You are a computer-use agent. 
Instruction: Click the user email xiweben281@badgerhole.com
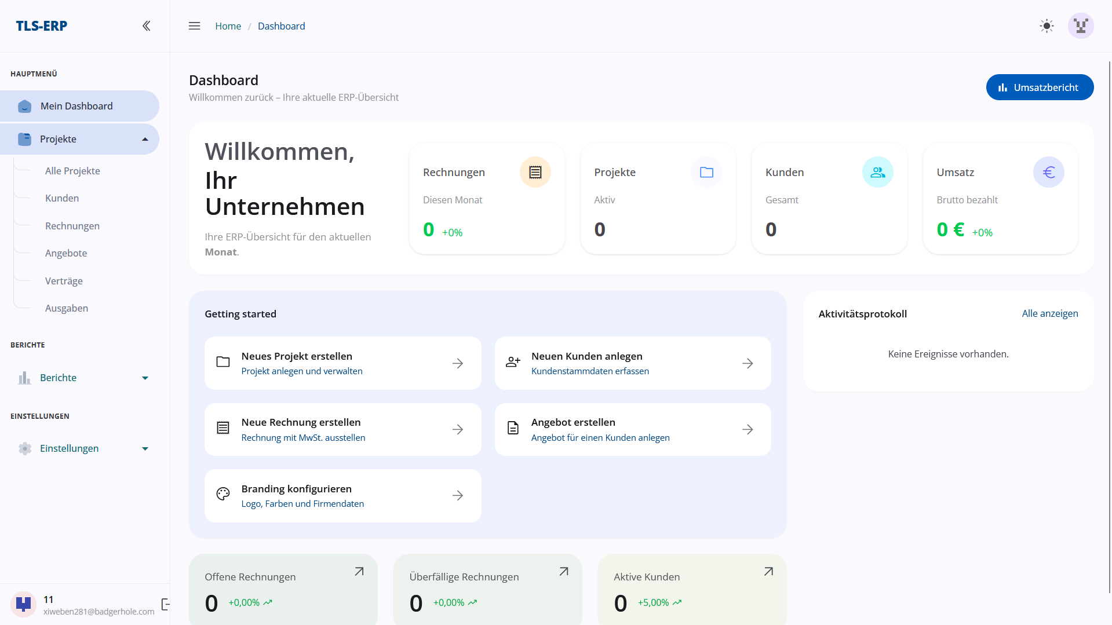click(99, 612)
